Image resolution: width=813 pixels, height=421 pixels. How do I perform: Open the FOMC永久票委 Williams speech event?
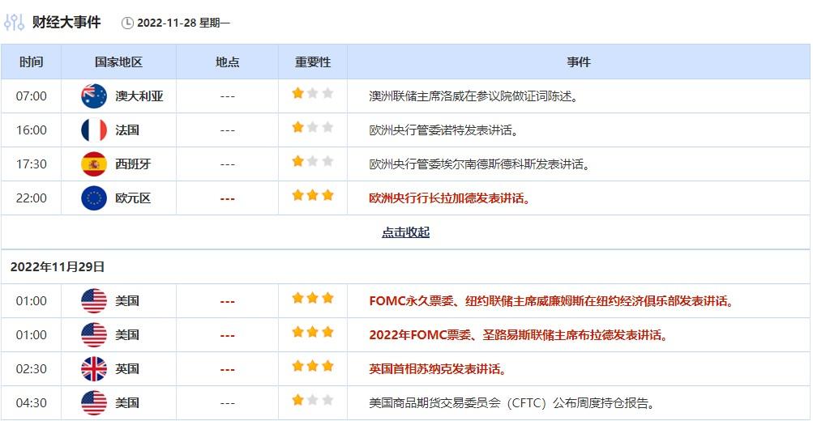tap(551, 301)
